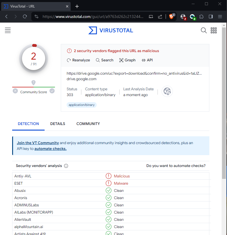Click the application/binary tag
Viewport: 227px width, 235px height.
pyautogui.click(x=82, y=105)
